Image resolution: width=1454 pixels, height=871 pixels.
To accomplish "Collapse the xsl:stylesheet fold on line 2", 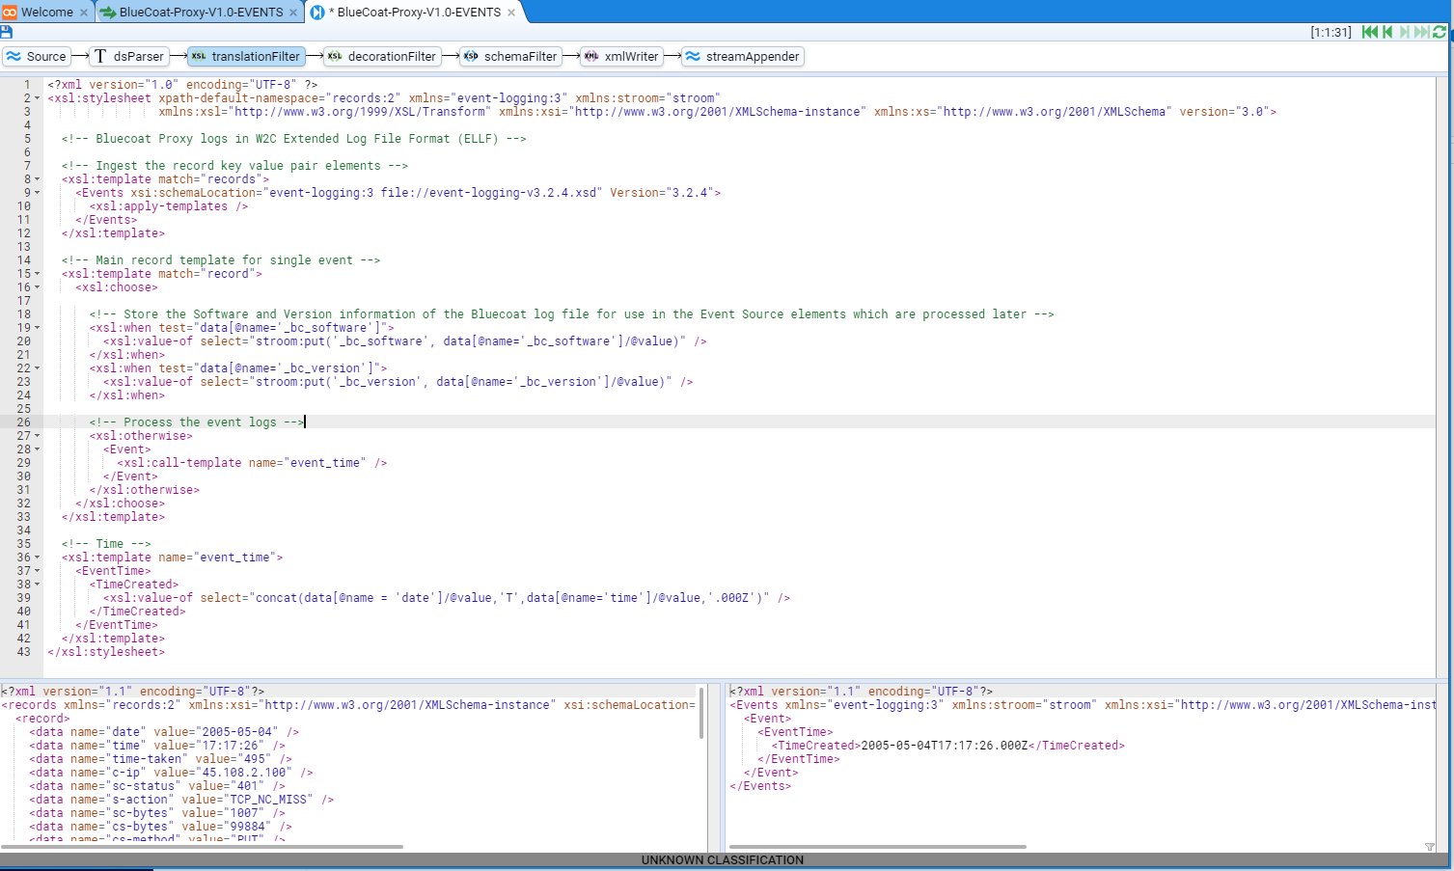I will 38,98.
